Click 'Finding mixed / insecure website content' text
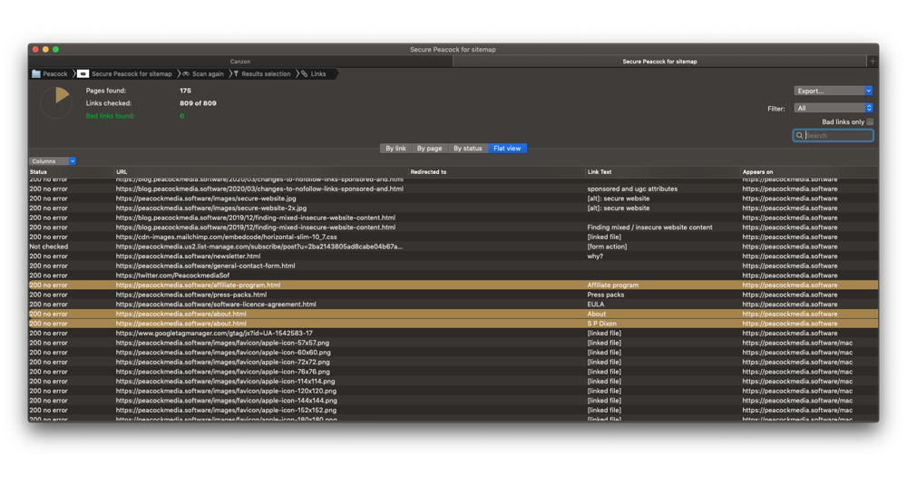The image size is (907, 484). (649, 227)
